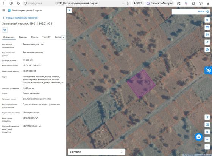Click the nspd.gov.ru address field
The width and height of the screenshot is (212, 156).
point(35,3)
